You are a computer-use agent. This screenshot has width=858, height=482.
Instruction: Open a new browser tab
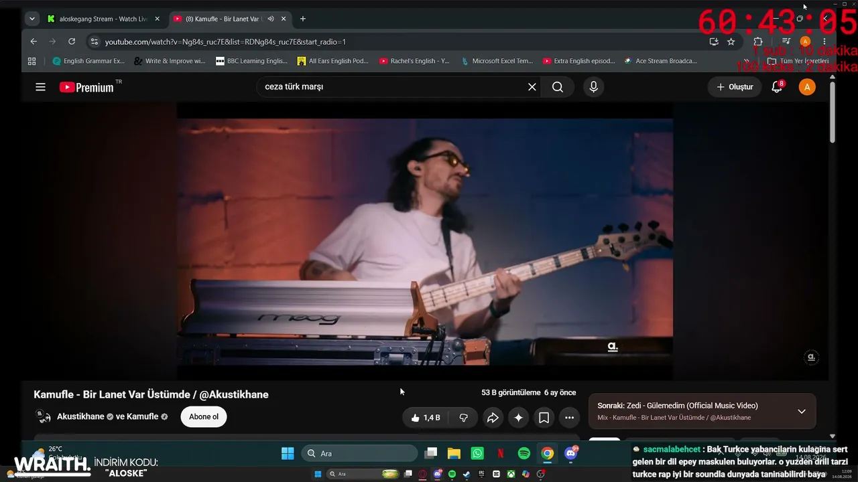(303, 19)
